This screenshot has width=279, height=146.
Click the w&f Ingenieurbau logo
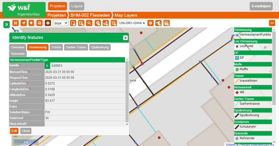click(24, 9)
